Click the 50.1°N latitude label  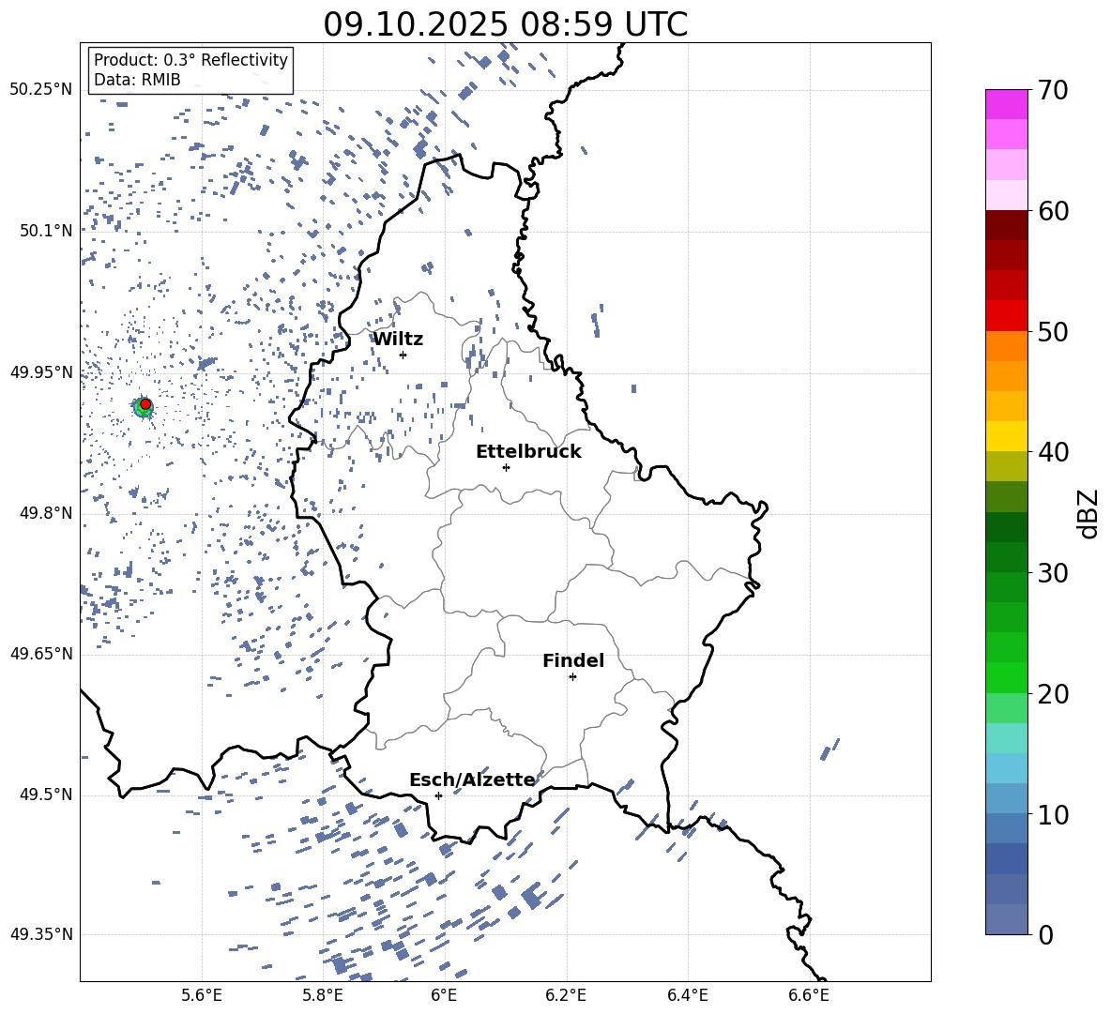(x=45, y=231)
